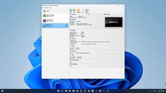Open Google Chrome from the taskbar
Screen dimensions: 166x93
(89, 91)
